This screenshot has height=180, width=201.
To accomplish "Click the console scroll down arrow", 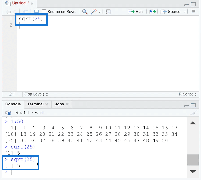I will 193,172.
